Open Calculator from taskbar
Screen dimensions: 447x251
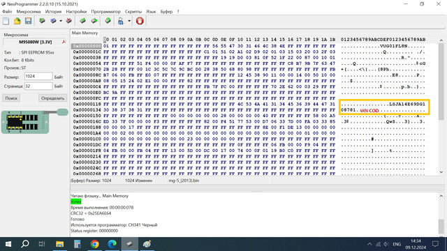pyautogui.click(x=78, y=244)
